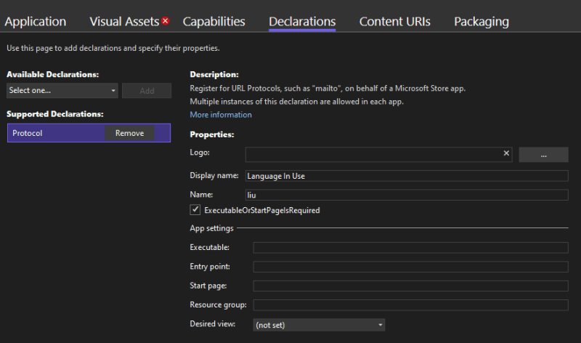This screenshot has width=581, height=343.
Task: Uncheck ExecutableOrStartPageIsRequired checkbox
Action: (195, 210)
